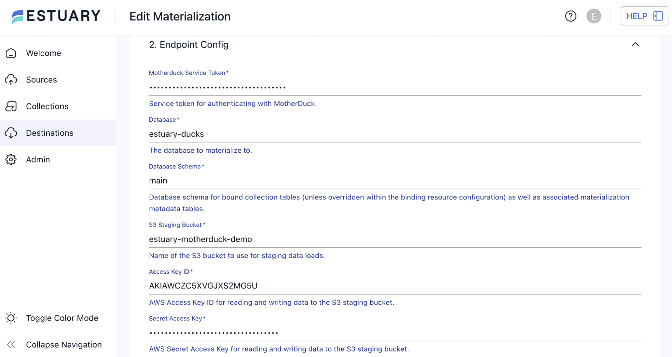672x357 pixels.
Task: Click text 'The database to materialize to.'
Action: 200,150
